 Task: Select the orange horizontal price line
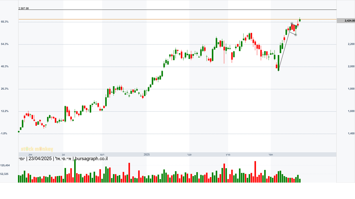click(154, 19)
